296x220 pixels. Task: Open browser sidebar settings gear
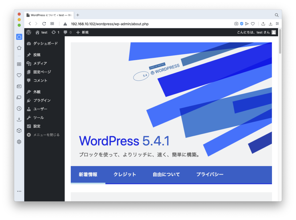(19, 142)
